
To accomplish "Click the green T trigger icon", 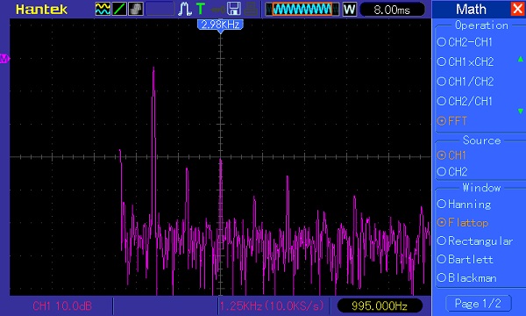I will (x=201, y=9).
